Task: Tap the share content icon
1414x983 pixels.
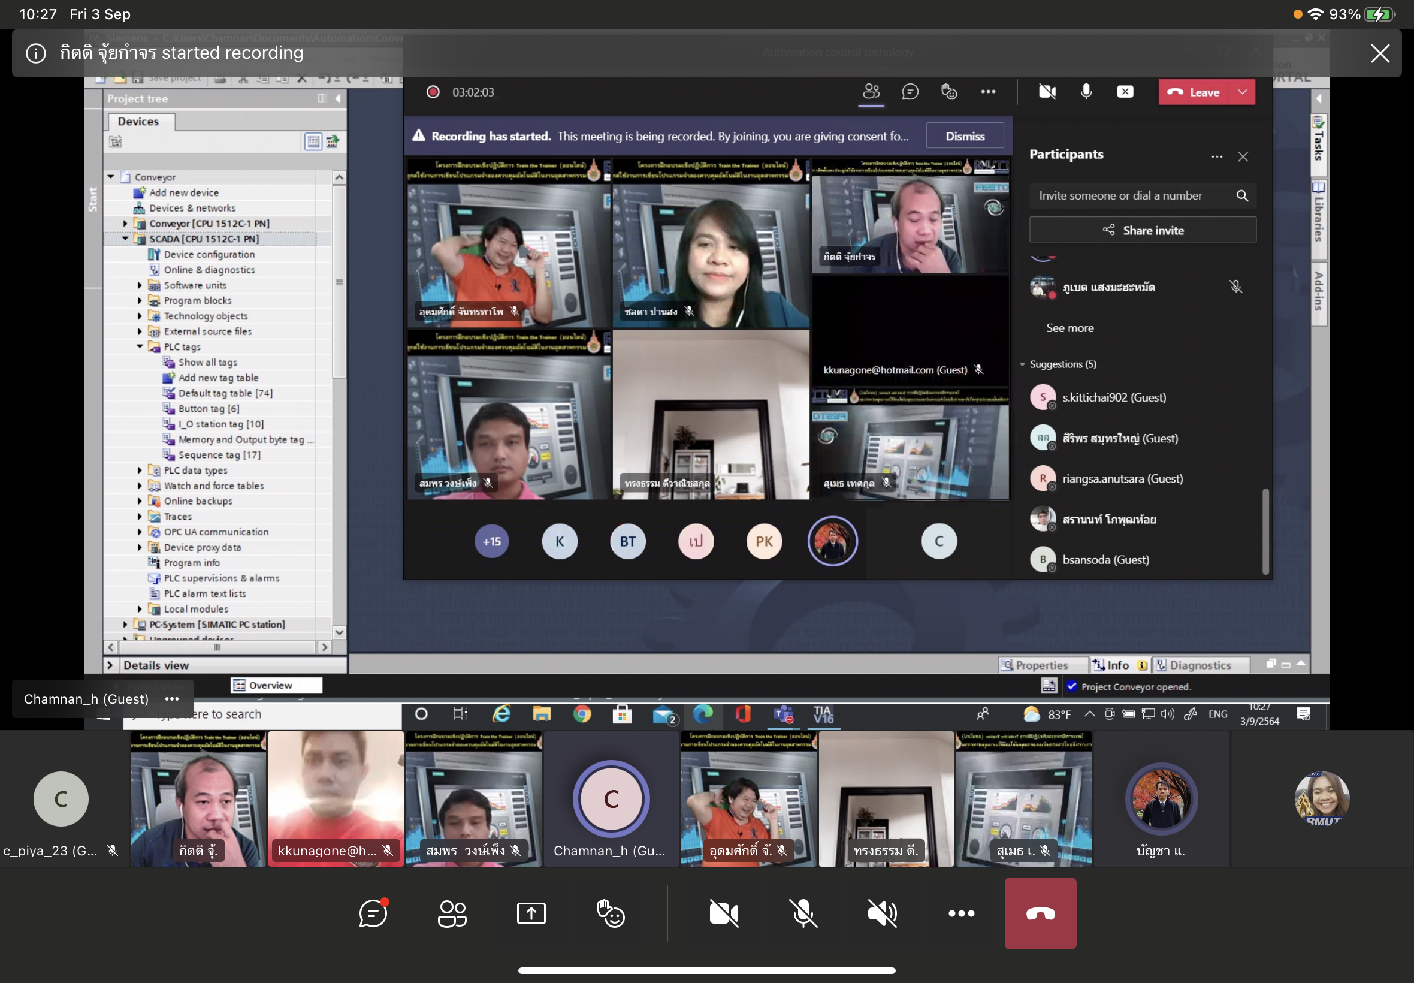Action: tap(531, 913)
